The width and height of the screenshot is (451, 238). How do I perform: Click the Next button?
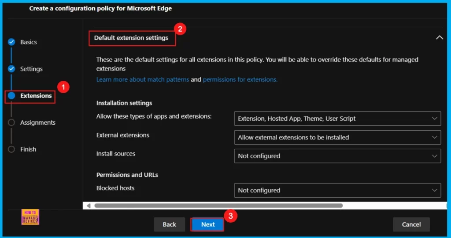tap(208, 224)
